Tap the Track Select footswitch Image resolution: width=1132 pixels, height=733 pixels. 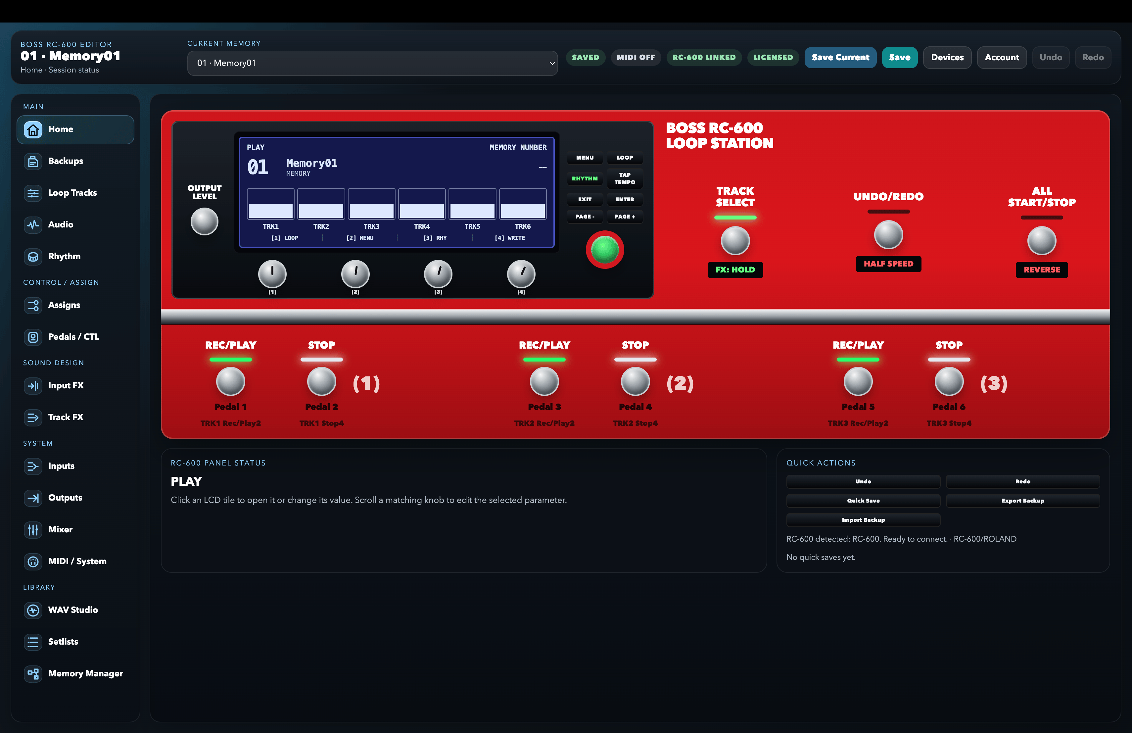[x=735, y=241]
